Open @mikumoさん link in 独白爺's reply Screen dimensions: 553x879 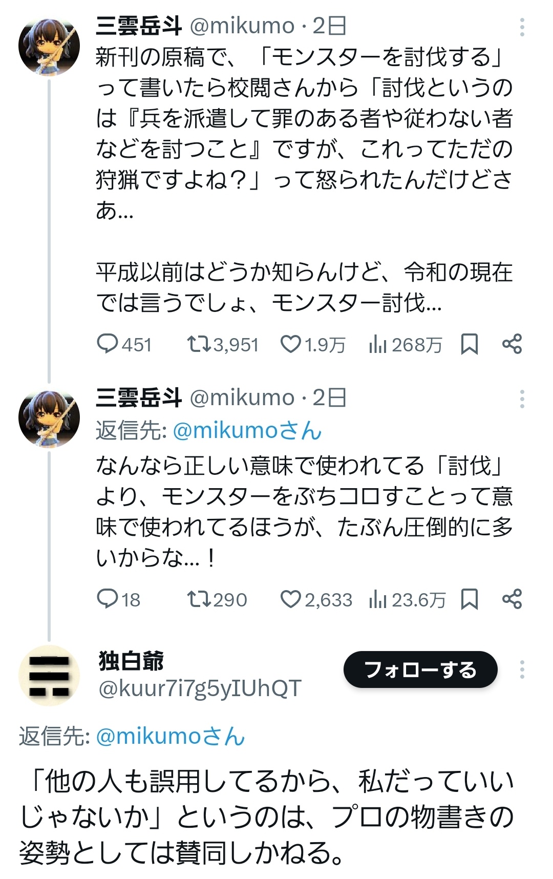click(171, 737)
